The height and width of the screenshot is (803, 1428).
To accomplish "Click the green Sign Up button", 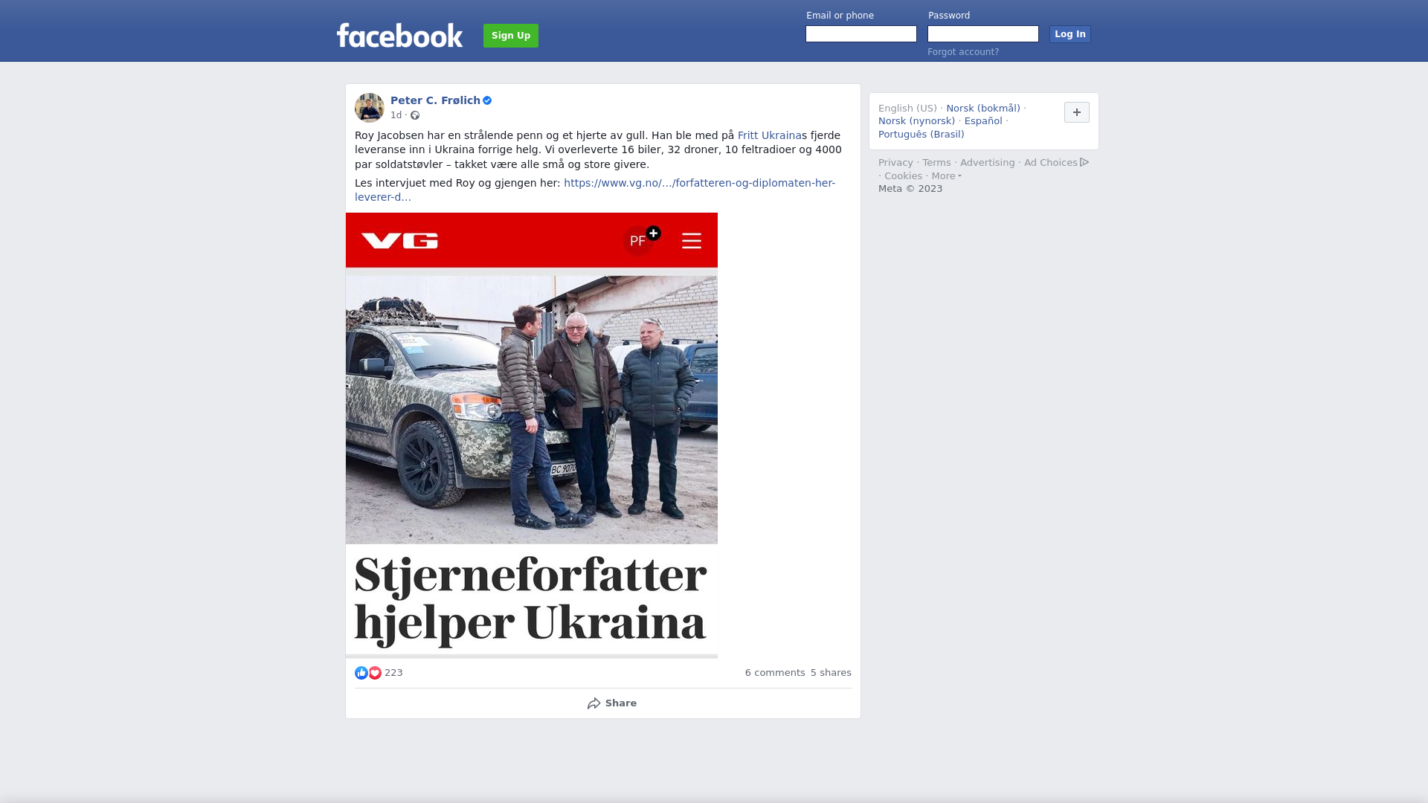I will coord(511,36).
